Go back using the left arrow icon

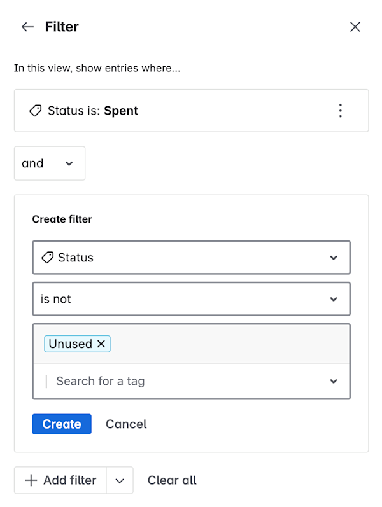click(x=27, y=27)
